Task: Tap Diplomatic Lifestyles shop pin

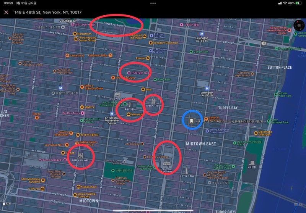Action: click(256, 133)
